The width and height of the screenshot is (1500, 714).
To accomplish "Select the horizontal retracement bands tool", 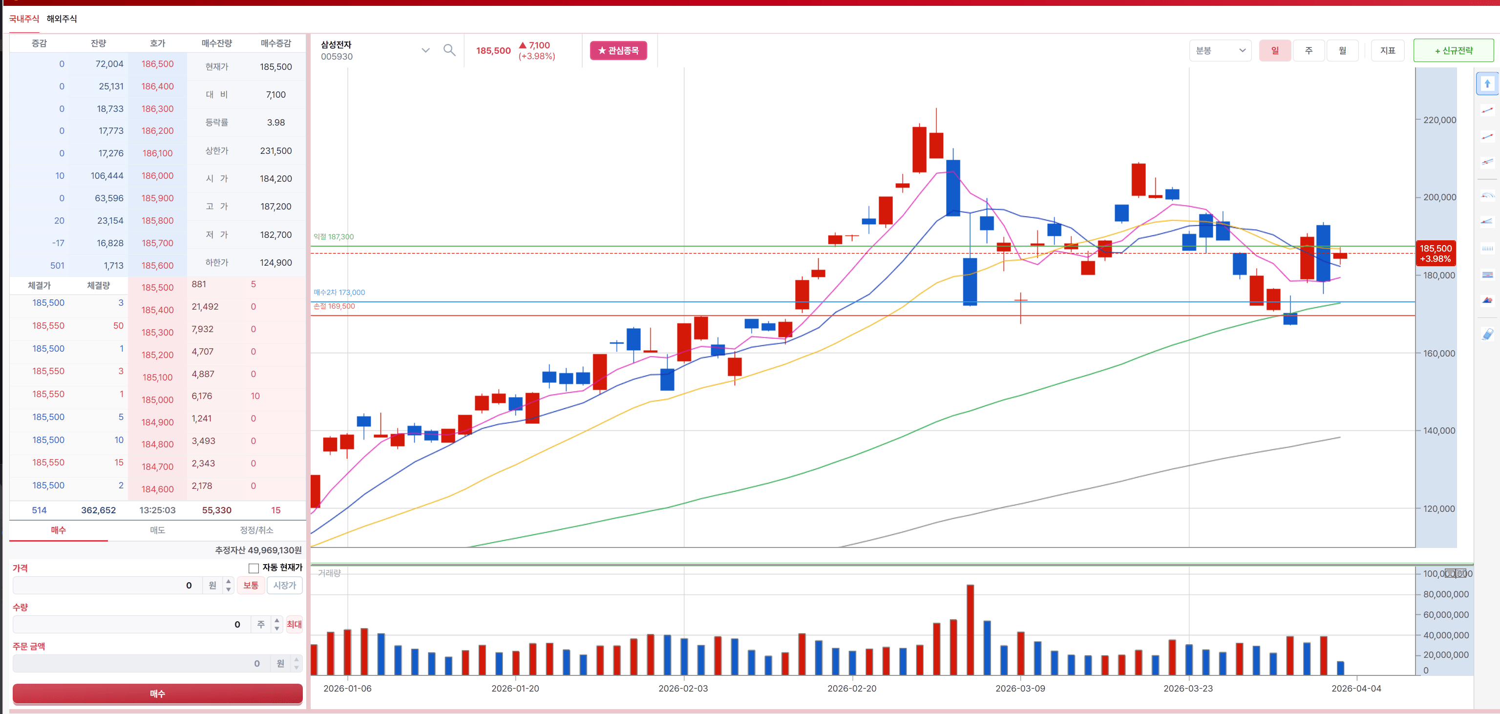I will coord(1487,274).
